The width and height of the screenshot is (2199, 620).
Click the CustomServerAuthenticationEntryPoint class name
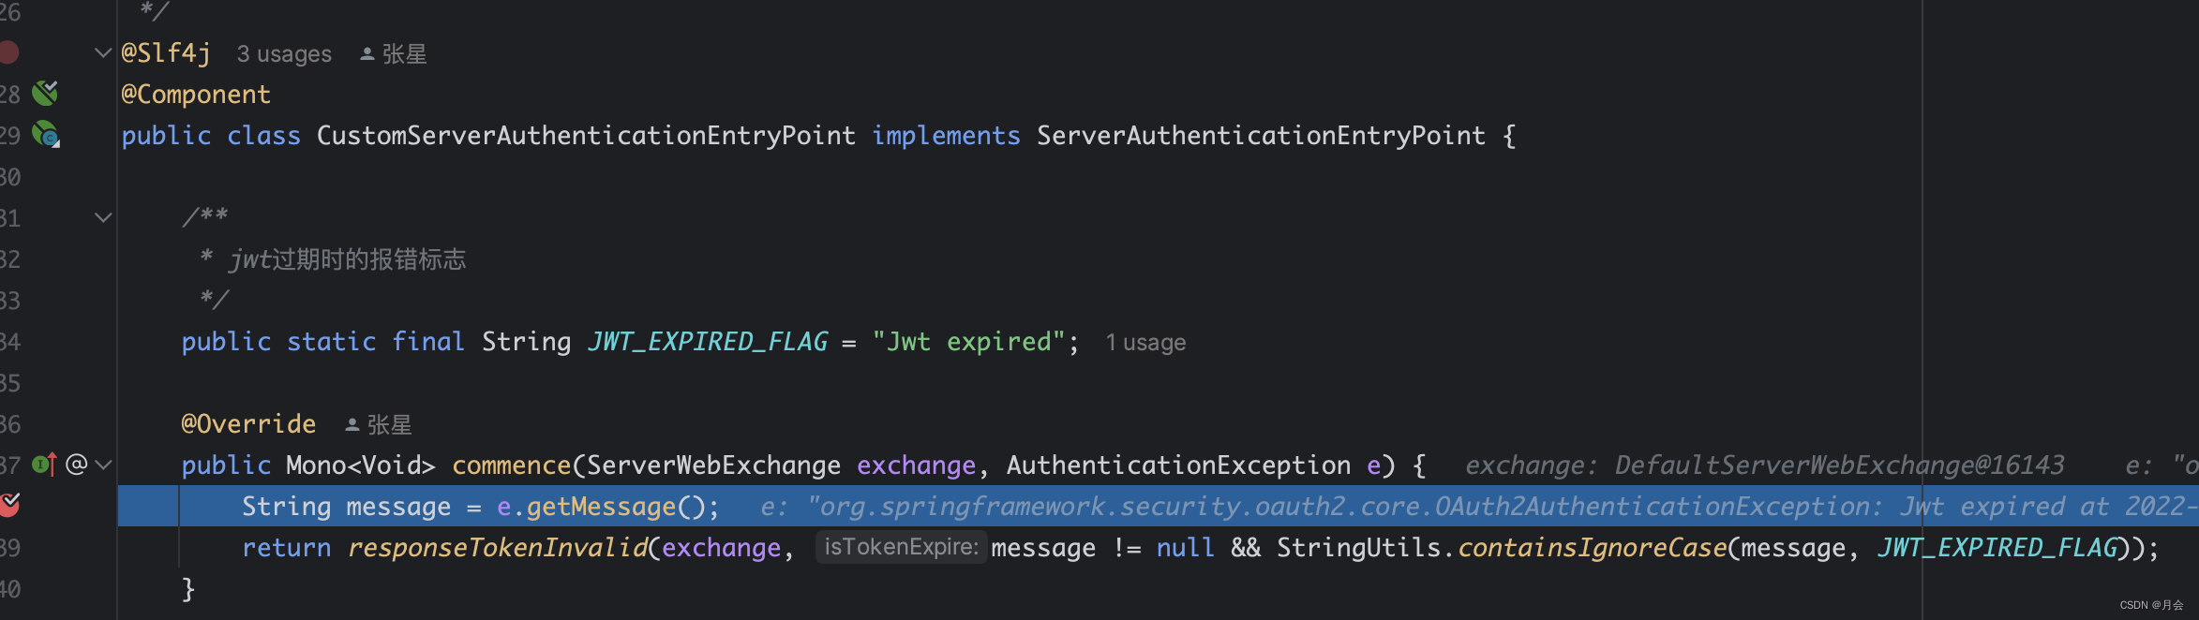(586, 136)
